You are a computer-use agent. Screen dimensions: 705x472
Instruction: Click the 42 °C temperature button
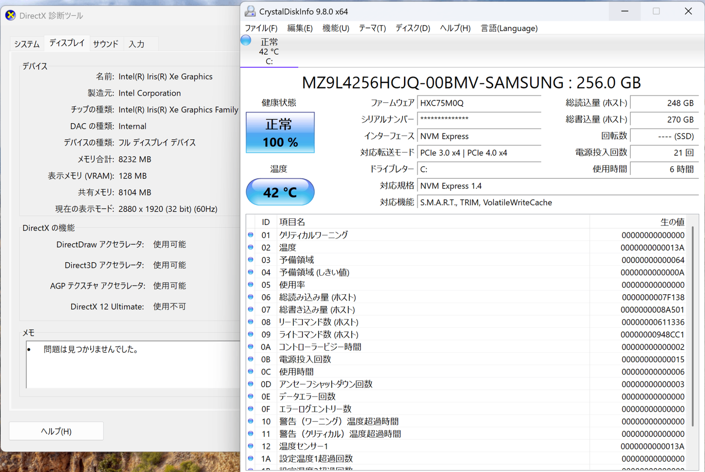pyautogui.click(x=280, y=192)
